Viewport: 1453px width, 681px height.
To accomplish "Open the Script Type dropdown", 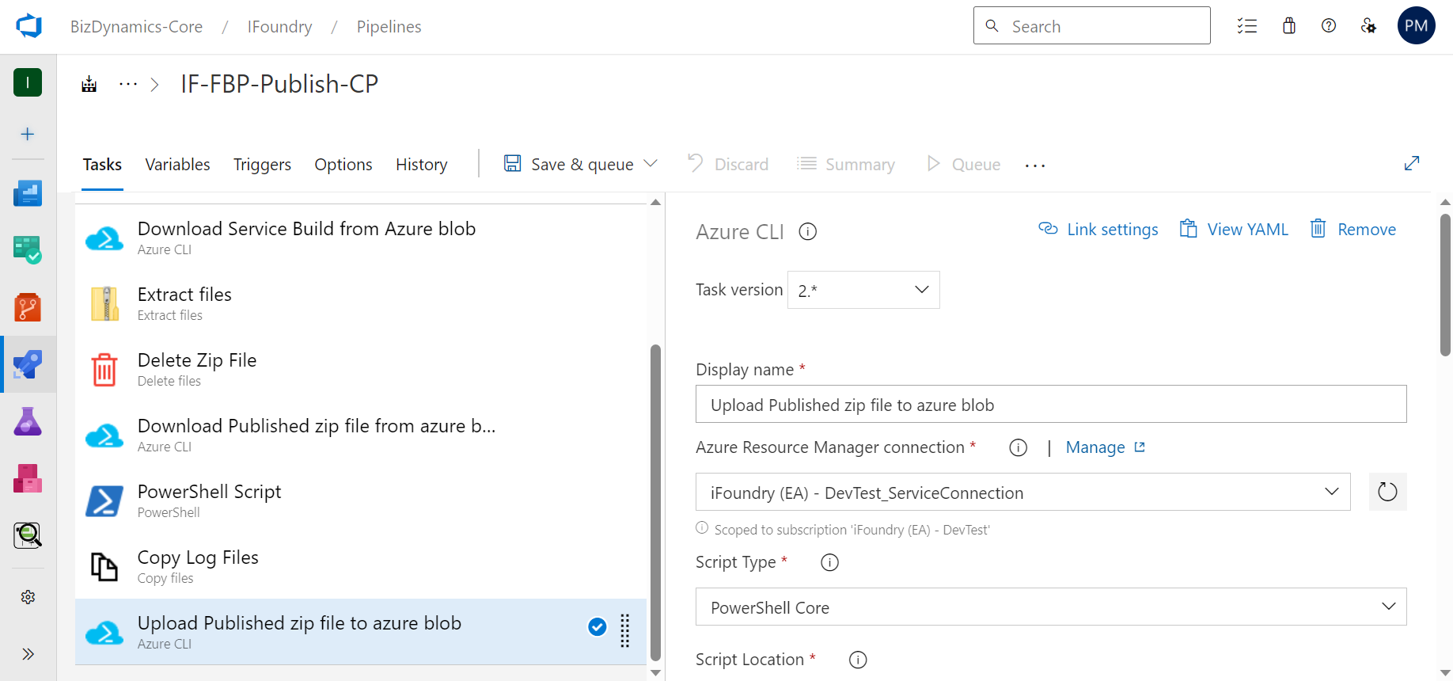I will tap(1051, 607).
